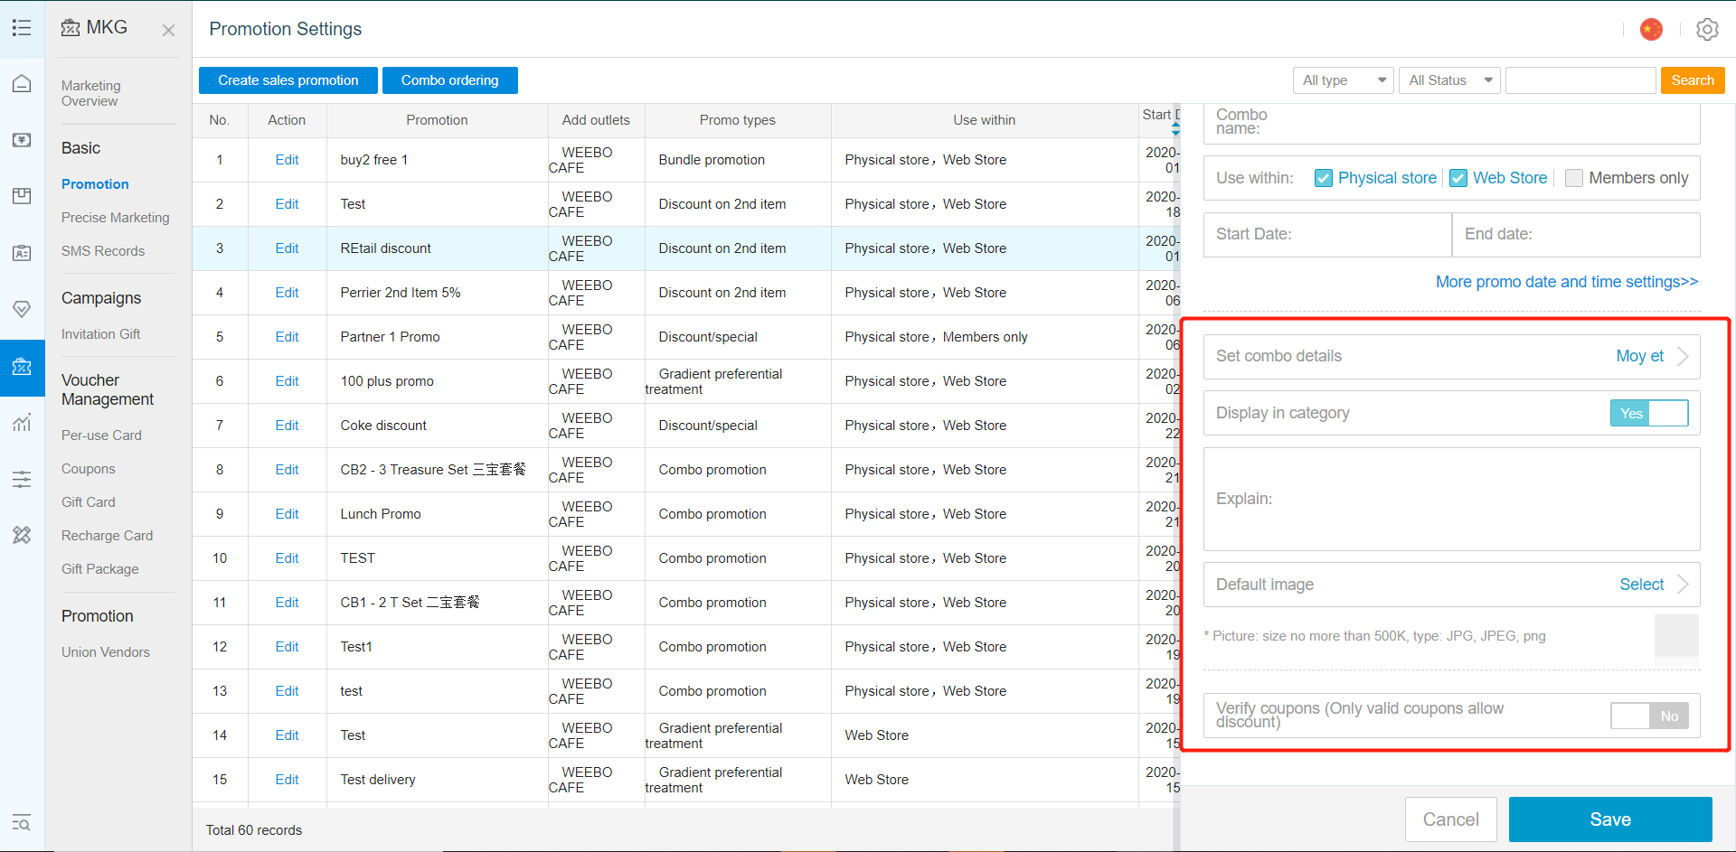
Task: Expand Default image Select chevron
Action: tap(1683, 585)
